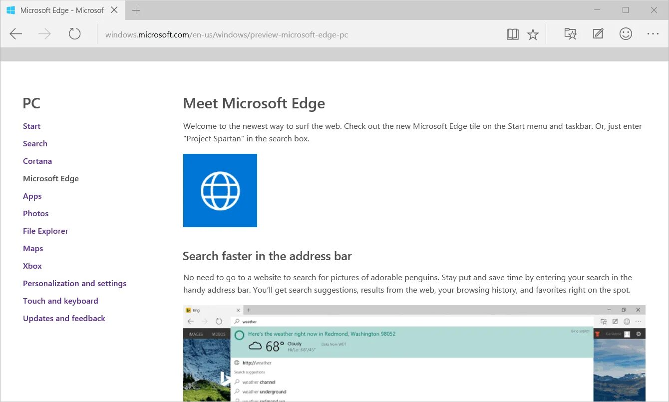Click the address bar search screenshot
The height and width of the screenshot is (402, 669).
click(414, 353)
